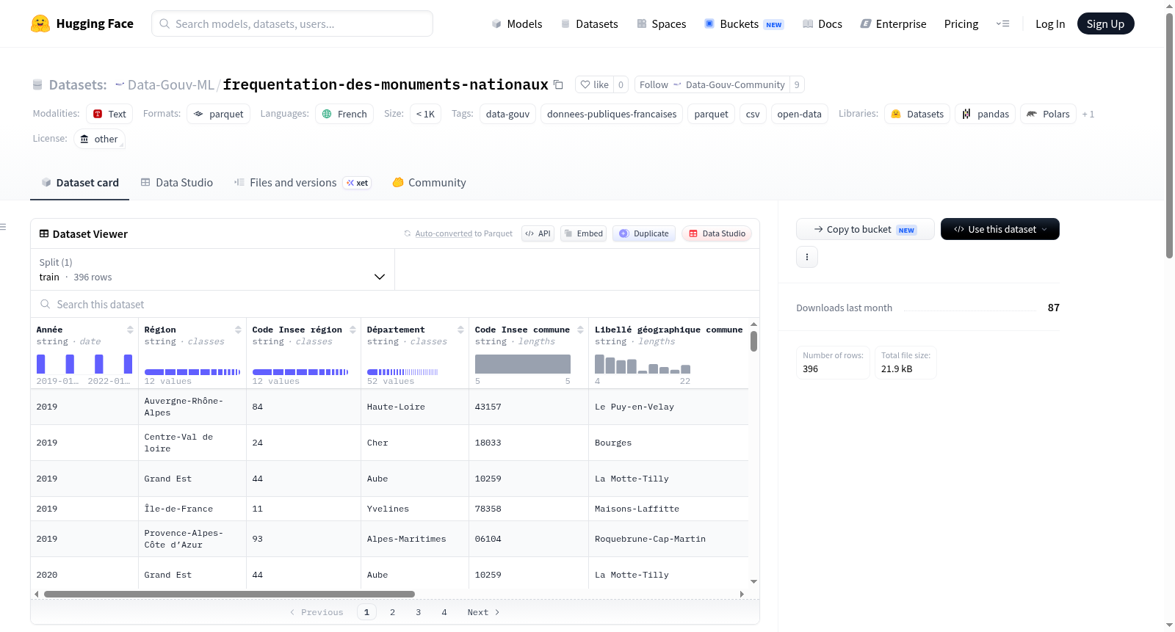Click the donnees-publiques-francaises tag
Viewport: 1175px width, 632px height.
[612, 114]
